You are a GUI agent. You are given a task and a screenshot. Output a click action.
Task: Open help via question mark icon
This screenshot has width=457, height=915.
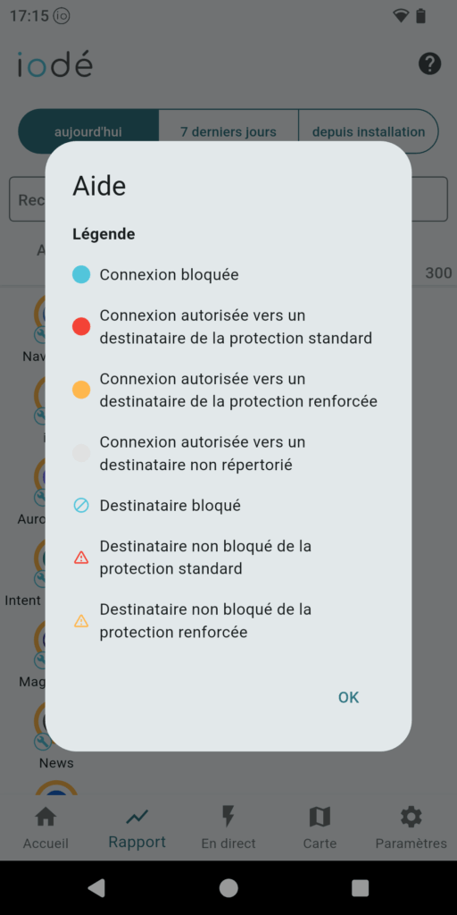[x=429, y=63]
